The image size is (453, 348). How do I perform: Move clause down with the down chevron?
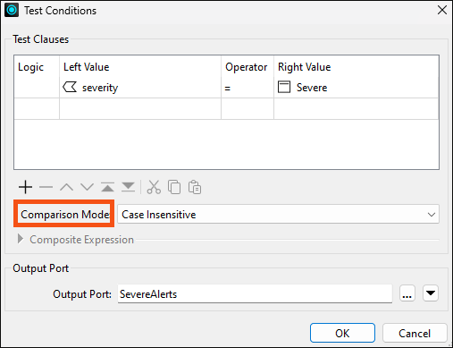87,187
